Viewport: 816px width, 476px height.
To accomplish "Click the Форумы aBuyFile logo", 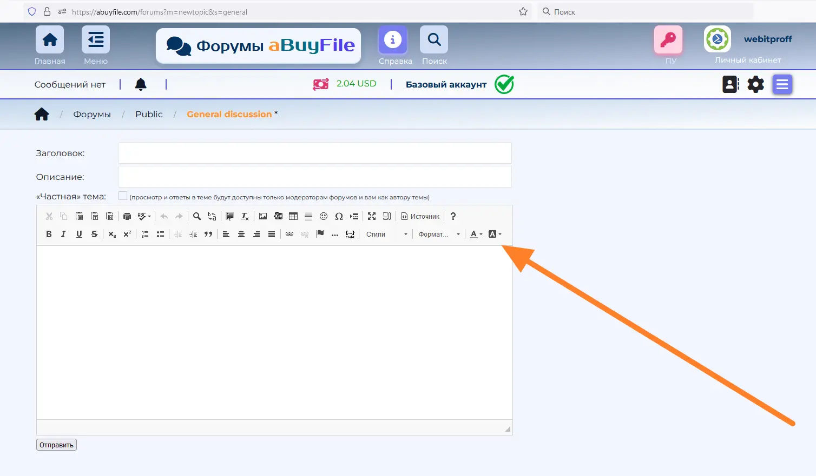I will click(259, 46).
